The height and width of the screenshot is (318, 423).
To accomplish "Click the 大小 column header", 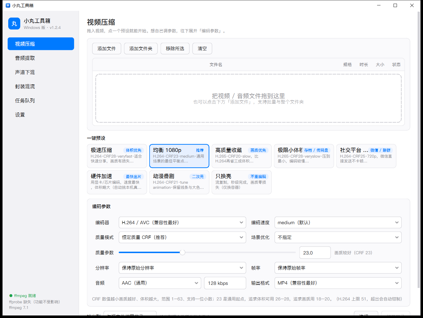I will [x=380, y=65].
